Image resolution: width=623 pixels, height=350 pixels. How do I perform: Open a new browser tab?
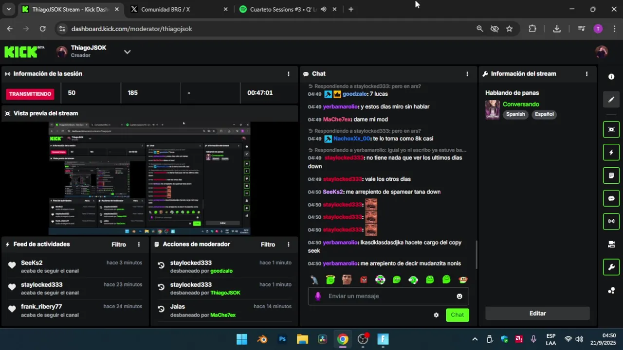point(351,9)
